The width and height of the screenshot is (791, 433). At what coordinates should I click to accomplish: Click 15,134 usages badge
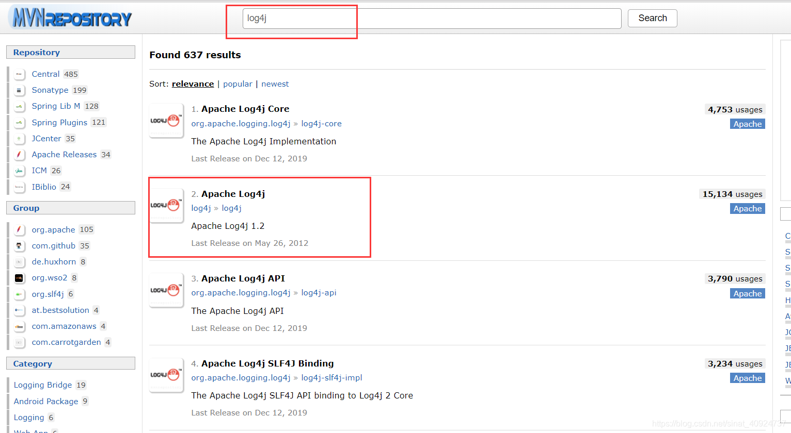click(732, 194)
